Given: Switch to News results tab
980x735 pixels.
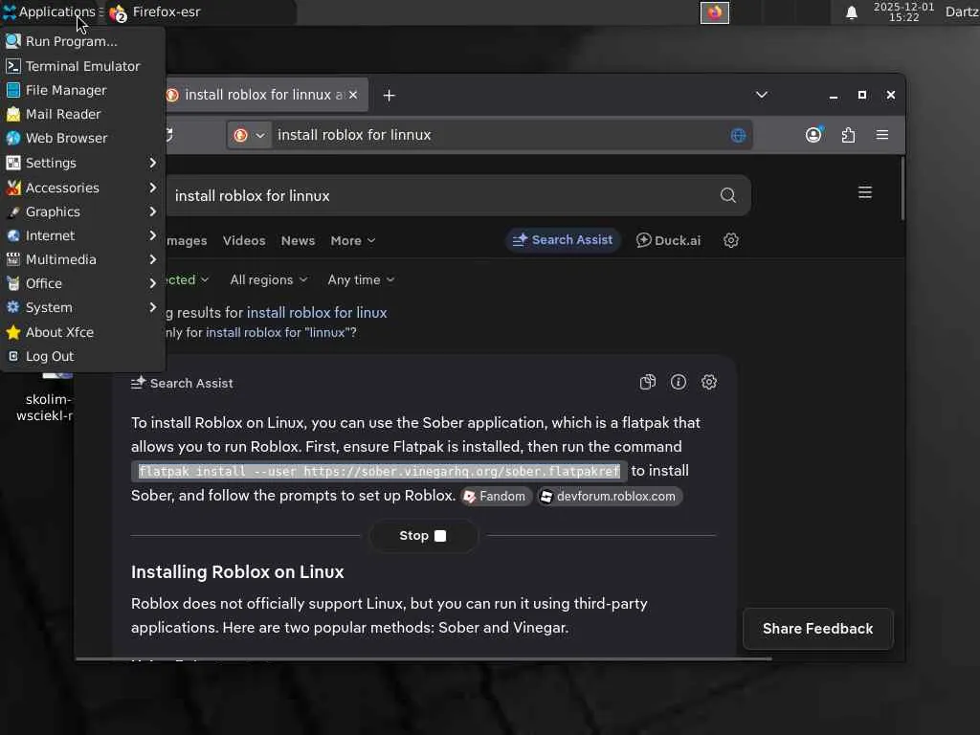Looking at the screenshot, I should coord(298,240).
